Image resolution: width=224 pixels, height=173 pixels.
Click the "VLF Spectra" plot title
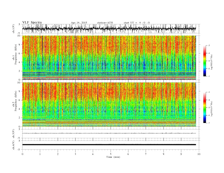[32, 22]
